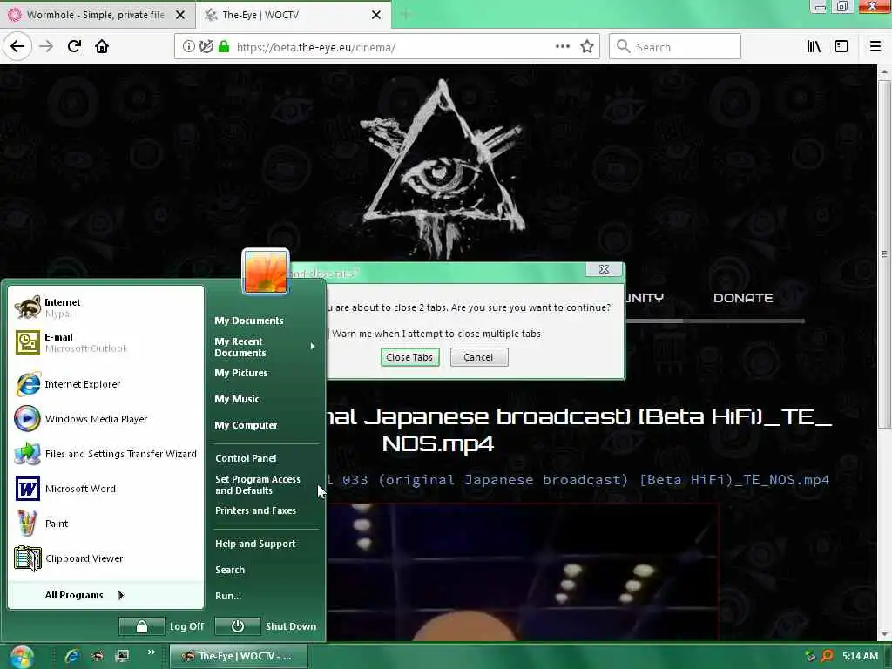Screen dimensions: 892x669
Task: Click the green shield system tray icon
Action: 811,656
